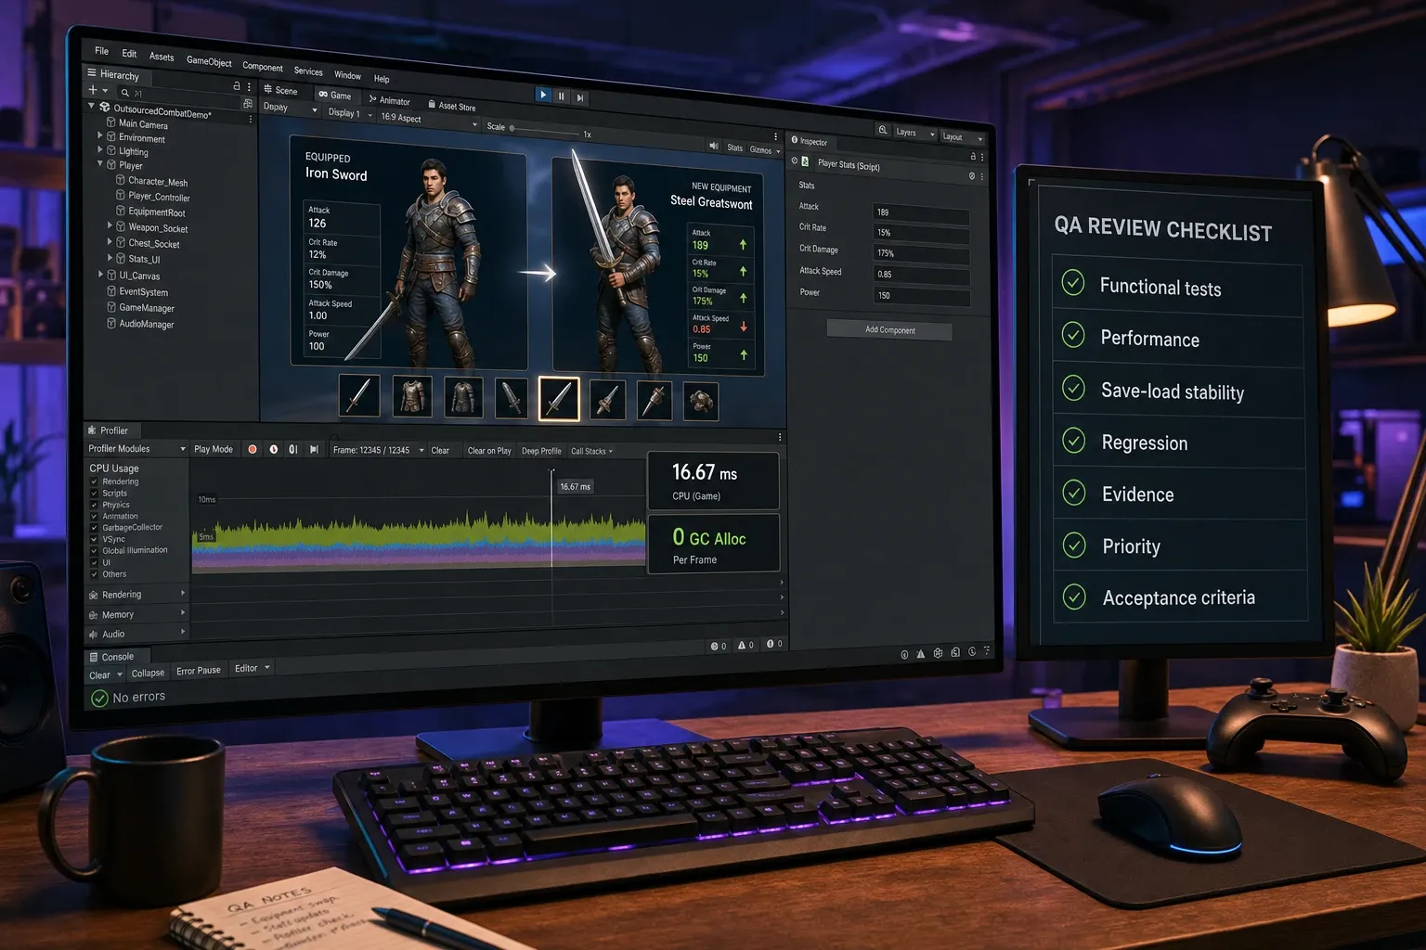Switch to the Asset Store tab
Screen dimensions: 1426x950
point(451,106)
